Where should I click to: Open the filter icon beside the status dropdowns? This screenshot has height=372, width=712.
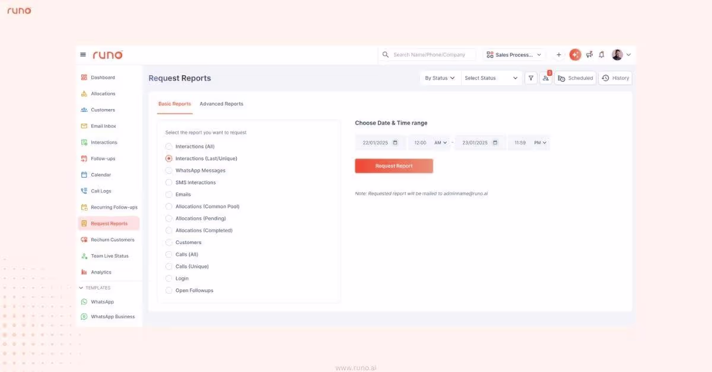(x=530, y=78)
